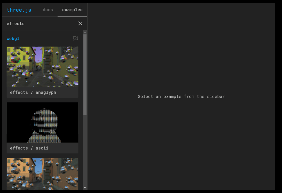The width and height of the screenshot is (282, 193).
Task: Toggle the thumbnail preview icon beside webgl
Action: (x=75, y=38)
